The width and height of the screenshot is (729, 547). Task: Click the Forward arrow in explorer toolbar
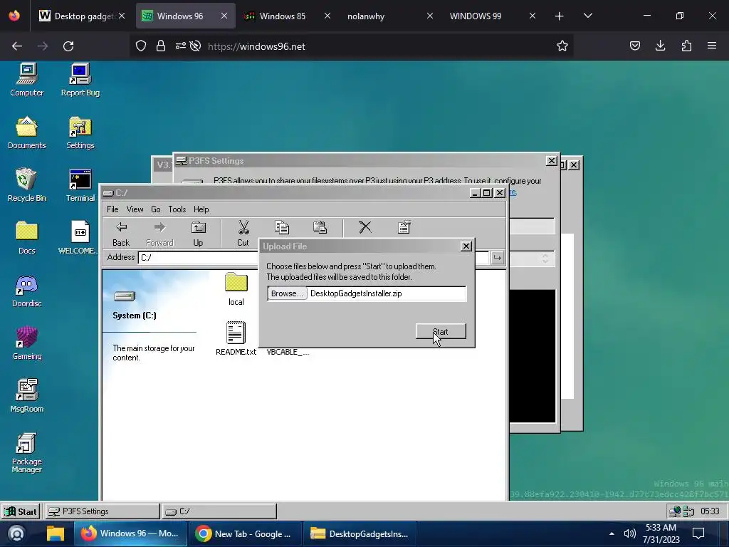point(159,234)
